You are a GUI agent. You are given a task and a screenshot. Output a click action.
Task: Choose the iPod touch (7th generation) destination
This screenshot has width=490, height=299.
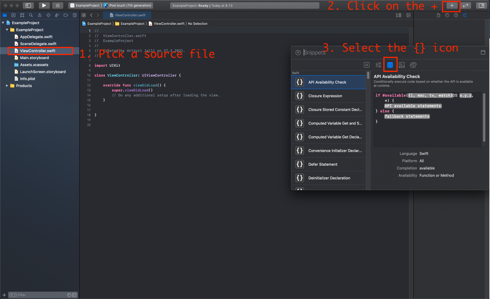click(x=127, y=6)
